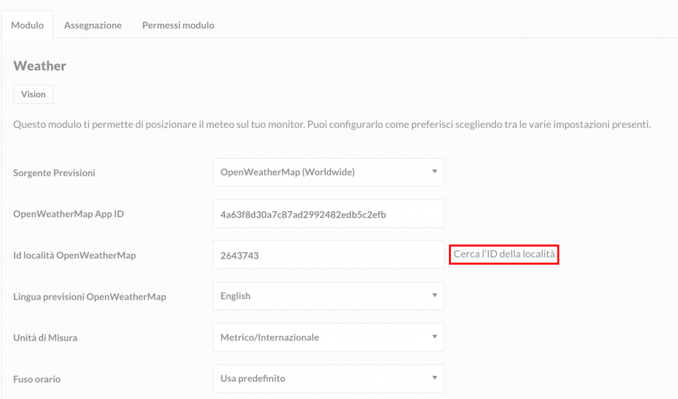Click the Vision button
The width and height of the screenshot is (678, 399).
coord(33,94)
